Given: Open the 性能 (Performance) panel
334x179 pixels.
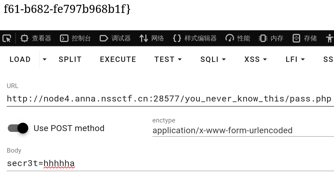Looking at the screenshot, I should (x=238, y=38).
